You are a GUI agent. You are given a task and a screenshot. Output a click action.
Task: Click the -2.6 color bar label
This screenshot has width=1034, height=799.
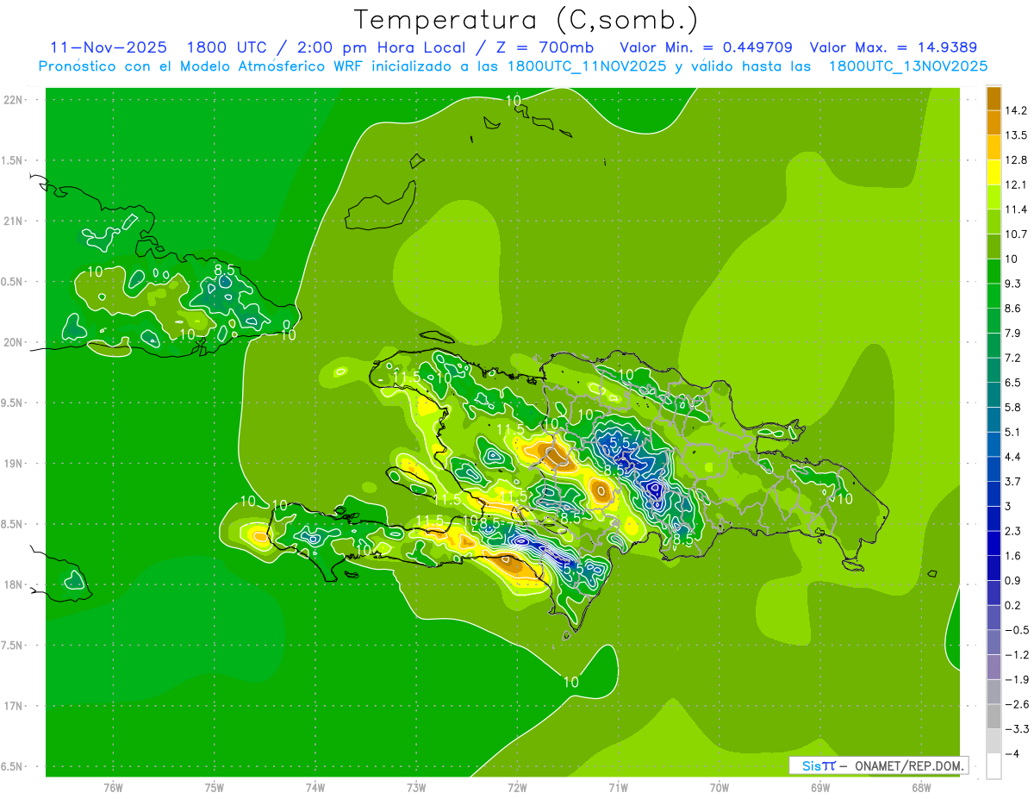pyautogui.click(x=1016, y=704)
